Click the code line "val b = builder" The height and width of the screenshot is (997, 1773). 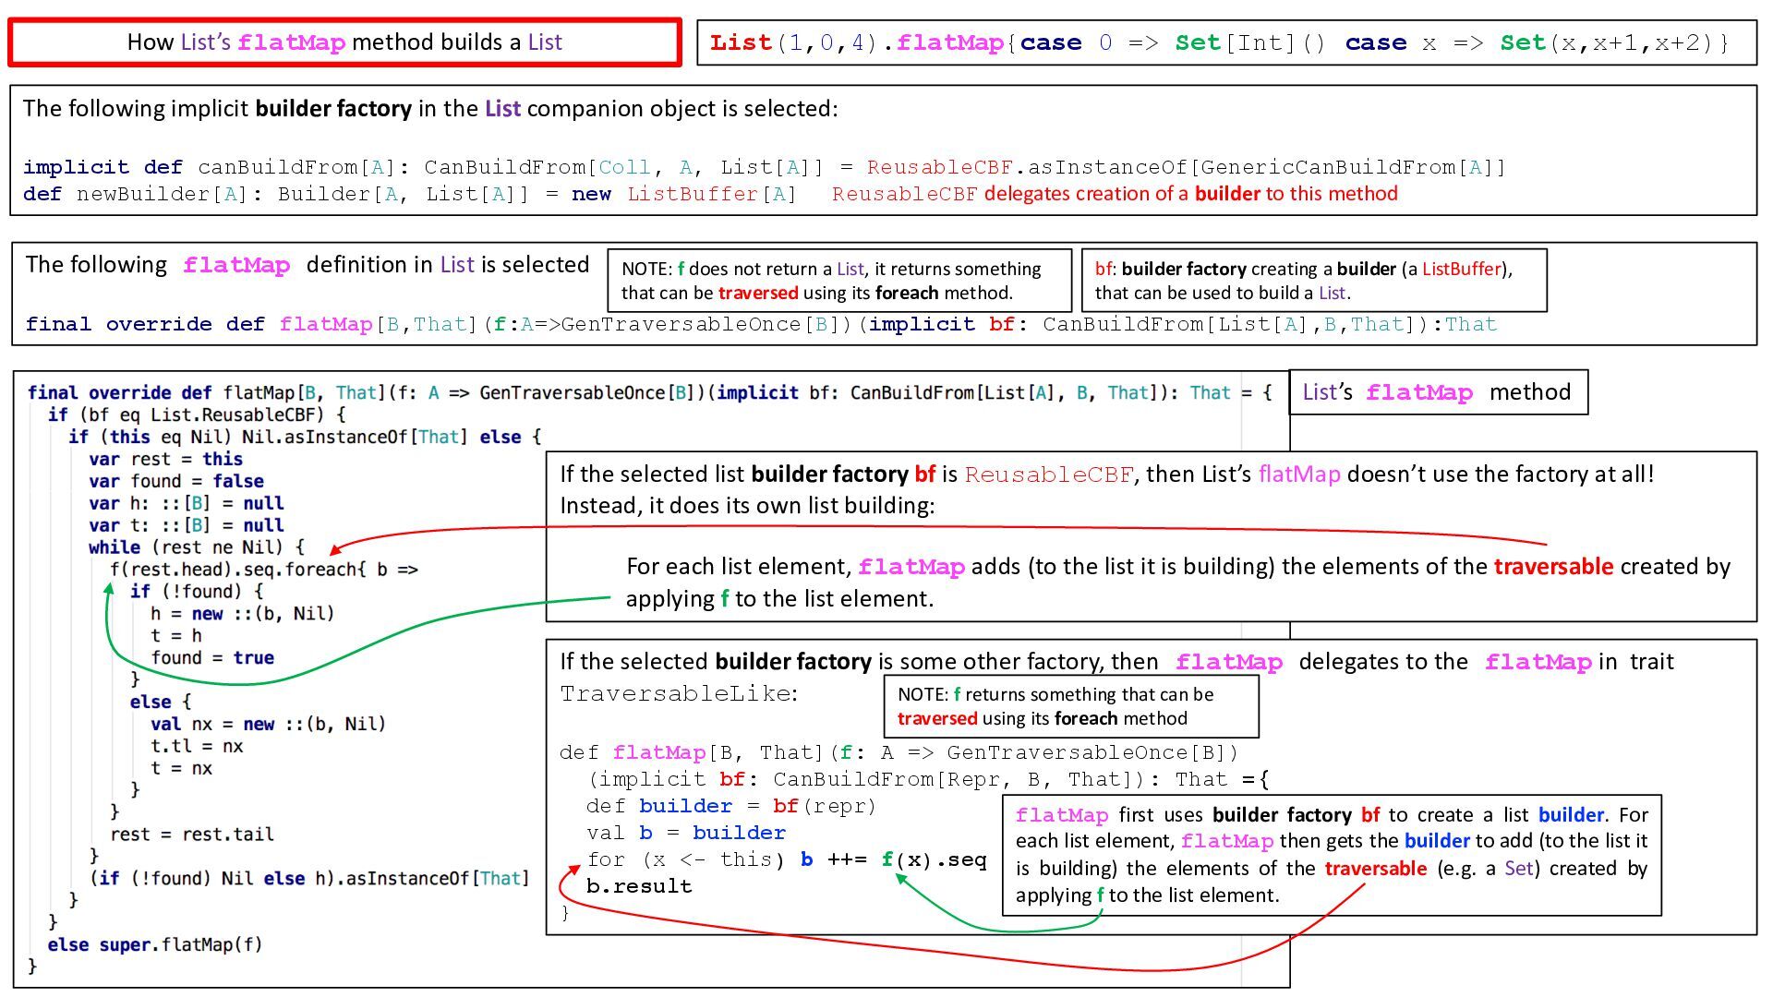tap(686, 833)
